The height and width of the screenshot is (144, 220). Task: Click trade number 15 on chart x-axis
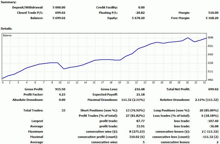(94, 83)
